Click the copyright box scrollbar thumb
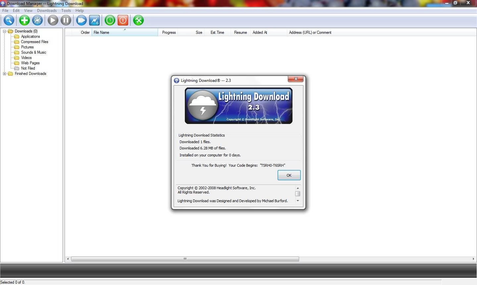The height and width of the screenshot is (285, 477). pyautogui.click(x=297, y=194)
